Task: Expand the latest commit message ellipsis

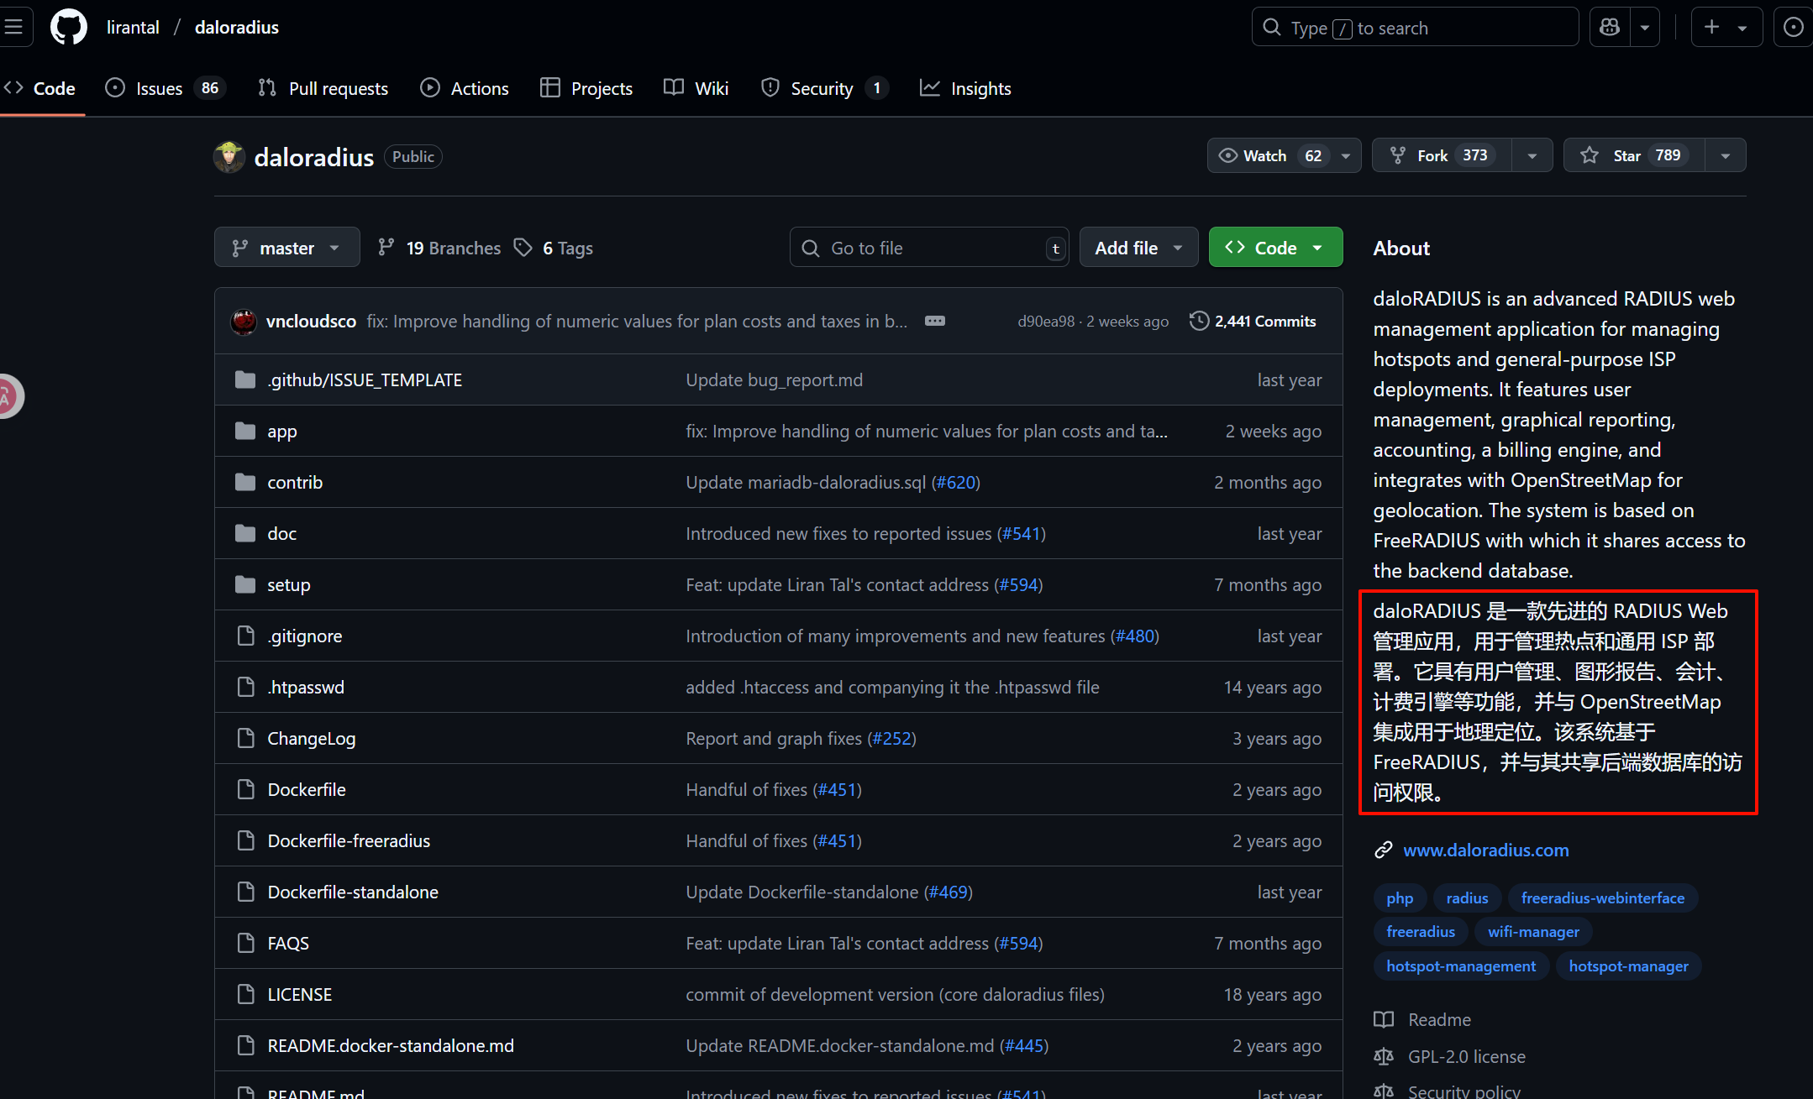Action: 934,321
